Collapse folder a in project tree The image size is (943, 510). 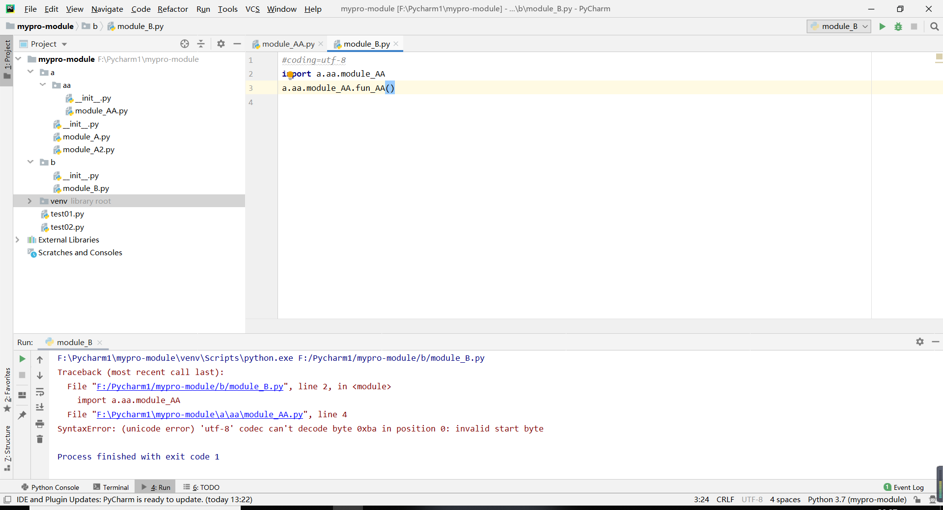coord(30,72)
